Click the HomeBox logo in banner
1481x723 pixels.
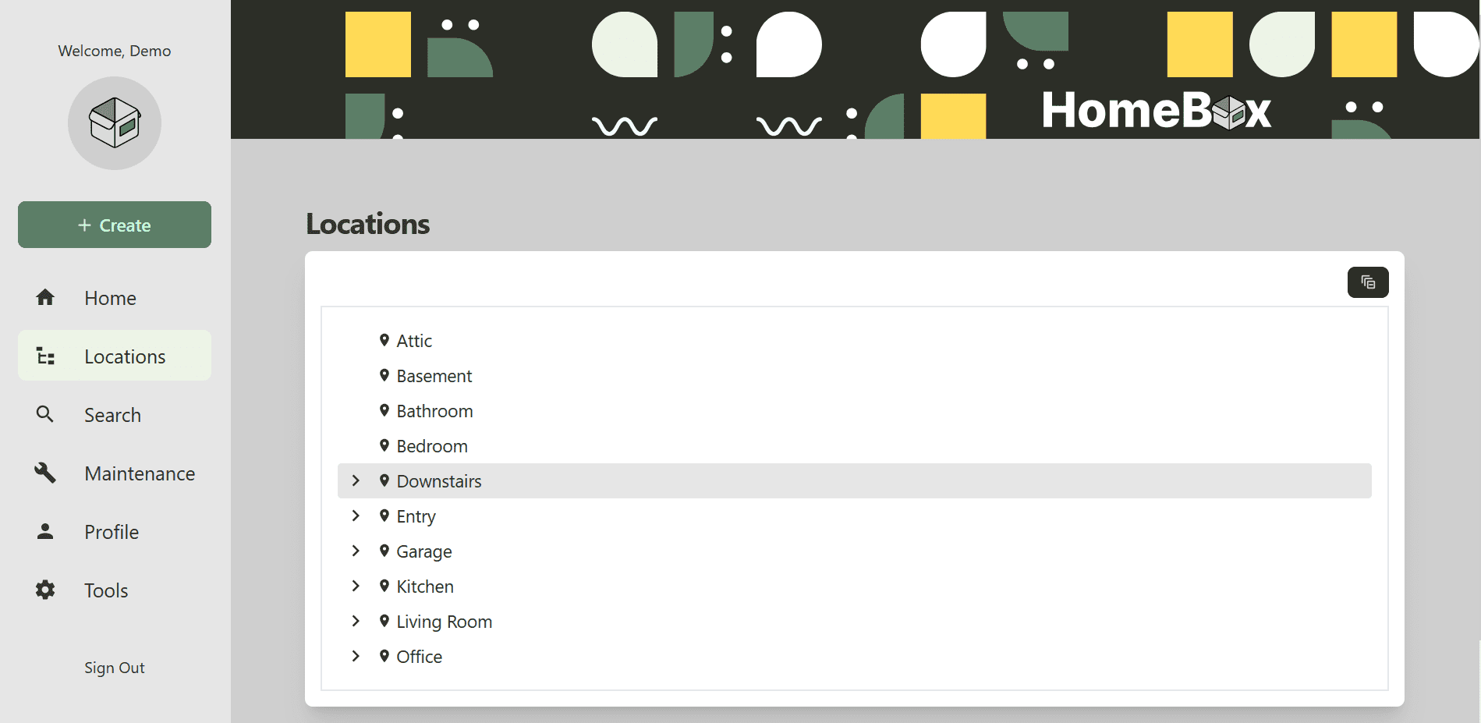[1156, 111]
